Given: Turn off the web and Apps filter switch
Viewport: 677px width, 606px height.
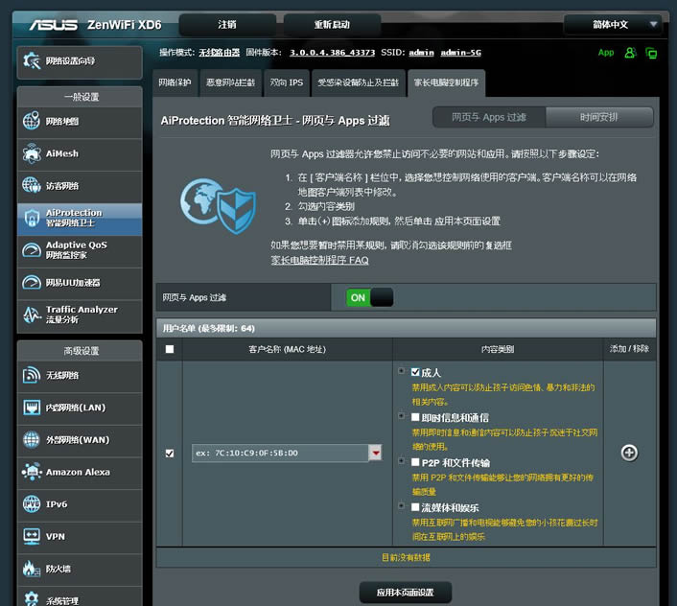Looking at the screenshot, I should click(369, 297).
